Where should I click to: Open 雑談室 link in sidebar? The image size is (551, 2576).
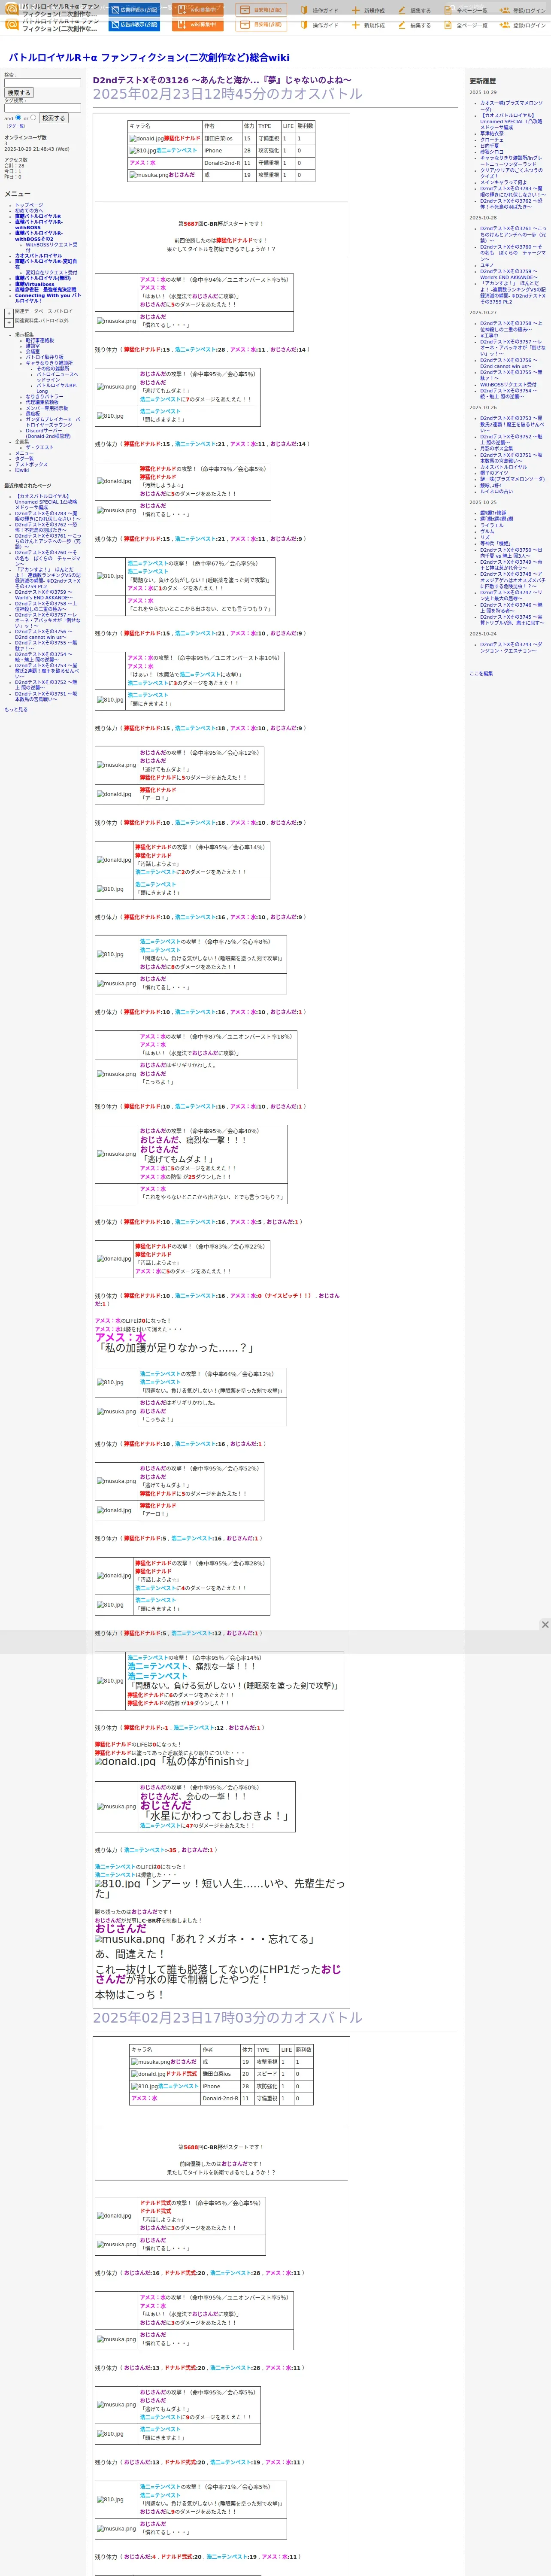pyautogui.click(x=33, y=346)
